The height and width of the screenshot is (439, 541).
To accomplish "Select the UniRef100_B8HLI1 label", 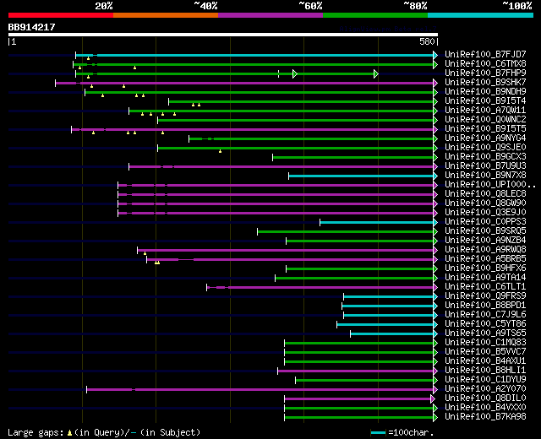I will pyautogui.click(x=485, y=371).
